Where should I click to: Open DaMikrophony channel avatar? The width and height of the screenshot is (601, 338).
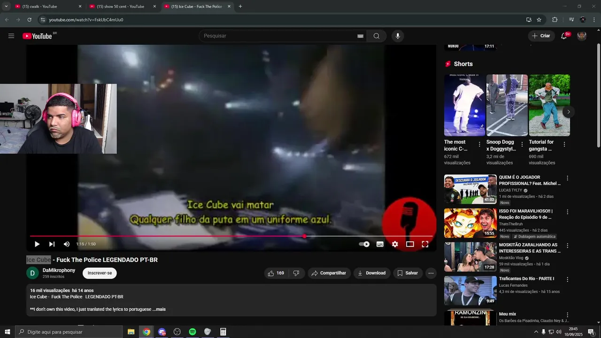click(32, 273)
